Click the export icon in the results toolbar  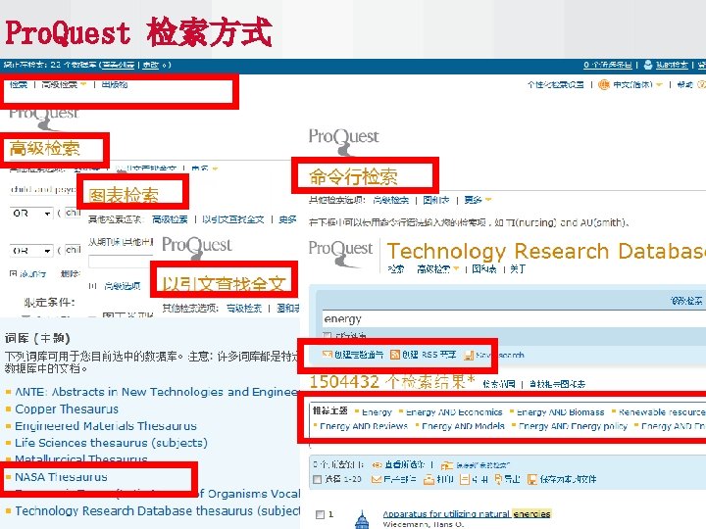tap(498, 479)
